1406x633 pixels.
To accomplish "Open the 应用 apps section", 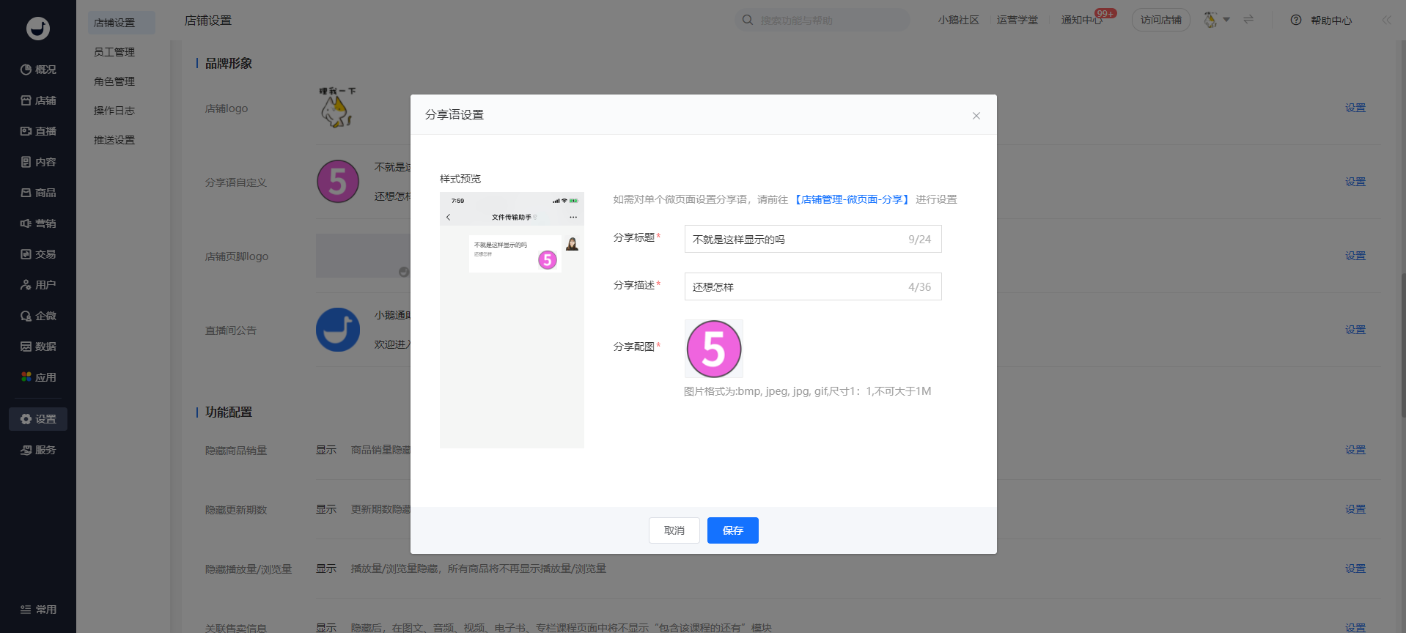I will [38, 377].
